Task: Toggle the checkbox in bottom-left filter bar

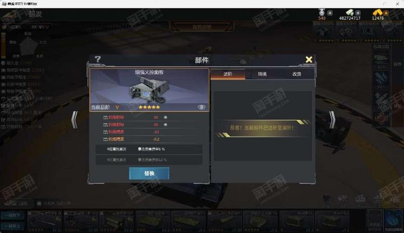Action: coord(39,203)
